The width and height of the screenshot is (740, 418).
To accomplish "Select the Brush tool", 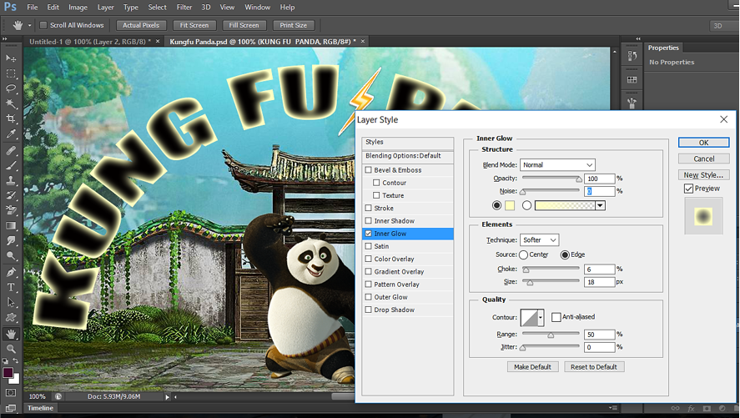I will tap(11, 165).
